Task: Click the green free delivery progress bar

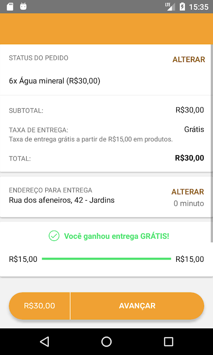Action: click(x=106, y=259)
